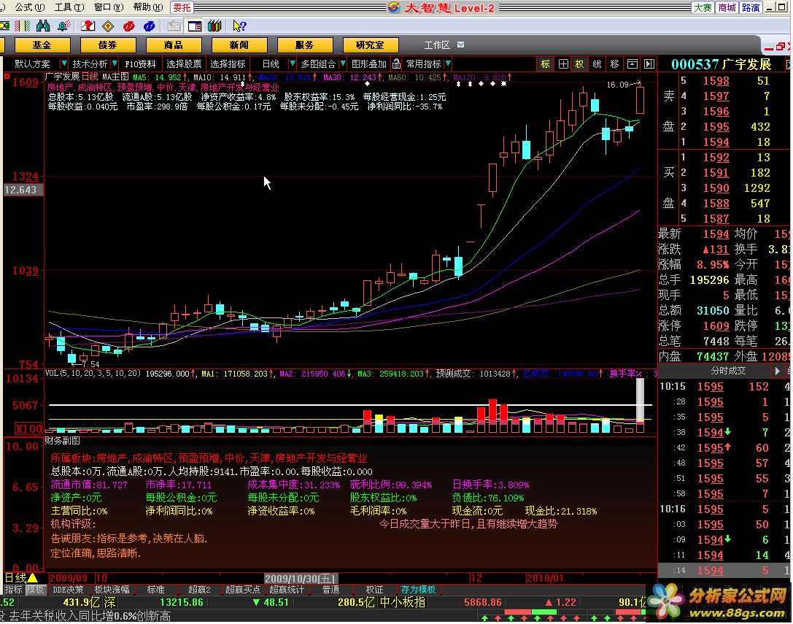
Task: Open the 日线 period dropdown arrow
Action: point(292,63)
